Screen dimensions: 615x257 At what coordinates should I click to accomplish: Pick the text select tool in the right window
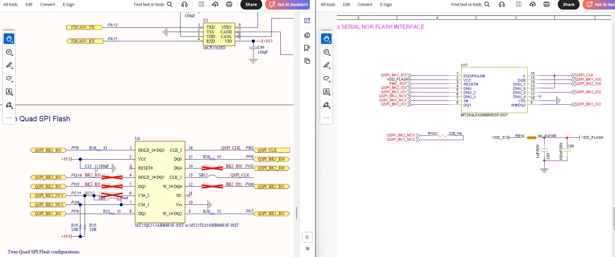coord(326,92)
